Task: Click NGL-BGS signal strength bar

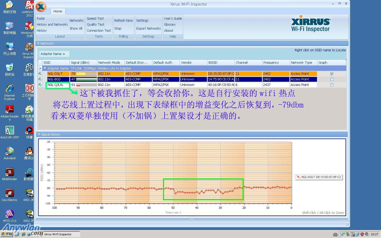Action: pos(86,79)
